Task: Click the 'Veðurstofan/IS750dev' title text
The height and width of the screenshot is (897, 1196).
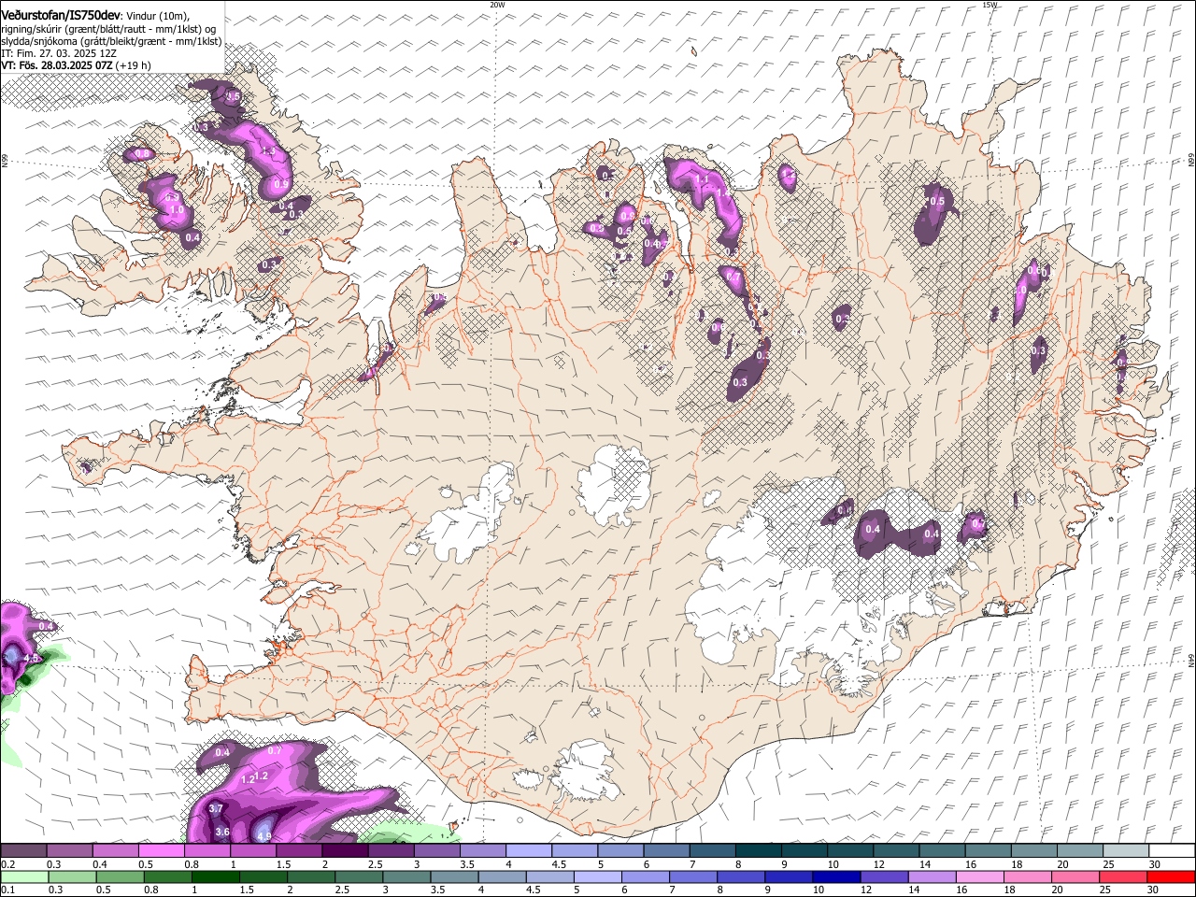Action: (61, 14)
